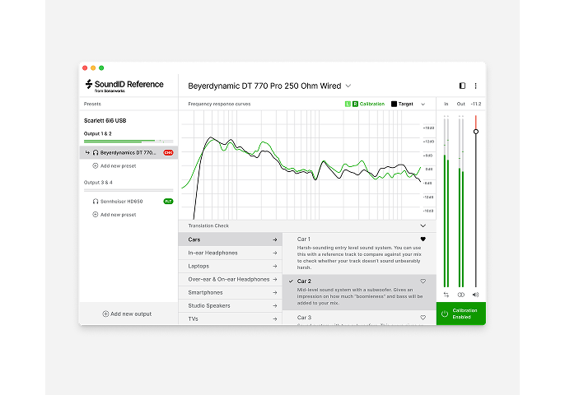
Task: Click the mono/stereo overlapping circles icon
Action: coord(461,295)
